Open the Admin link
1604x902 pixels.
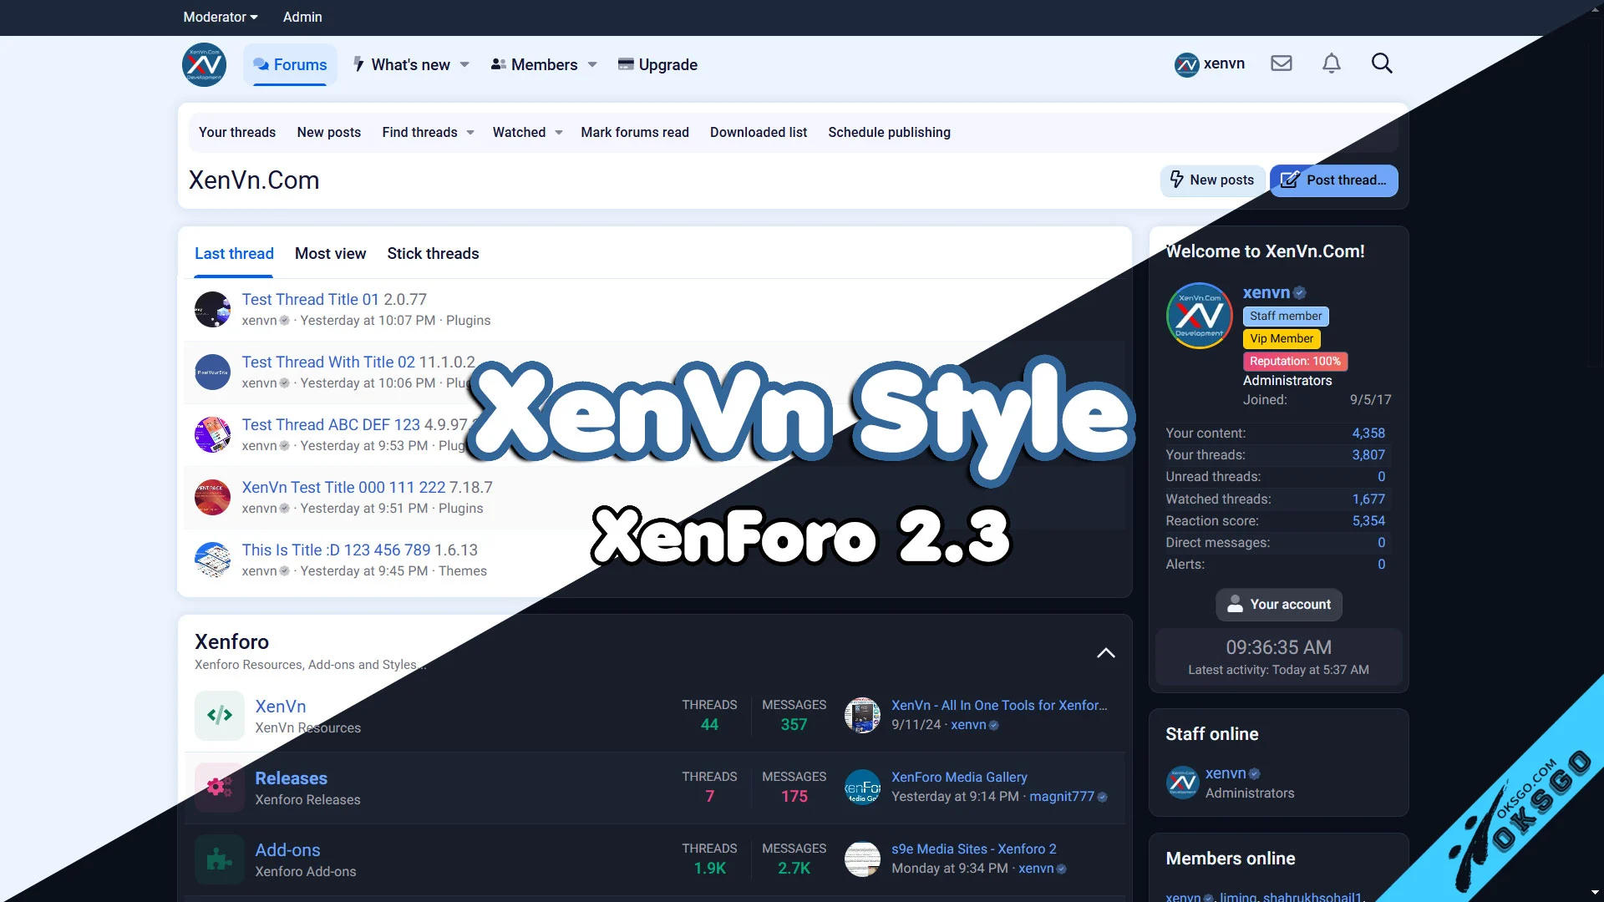point(302,17)
